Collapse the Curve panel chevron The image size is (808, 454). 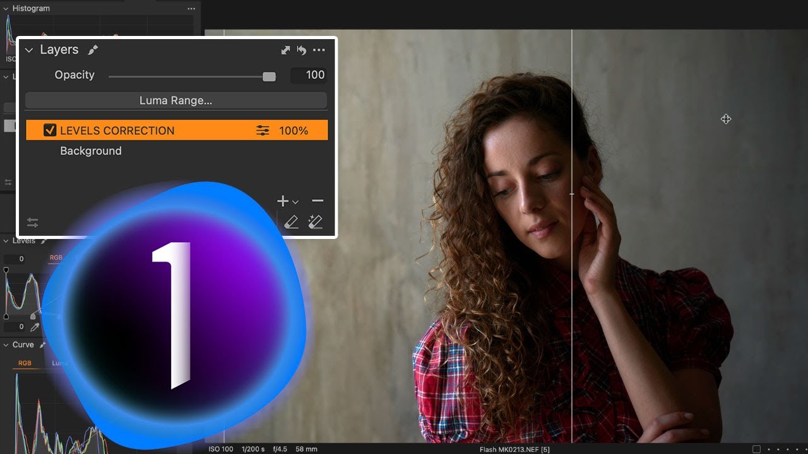click(6, 345)
